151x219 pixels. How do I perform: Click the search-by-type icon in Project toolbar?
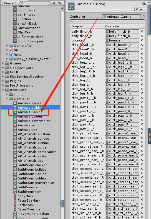coord(54,3)
